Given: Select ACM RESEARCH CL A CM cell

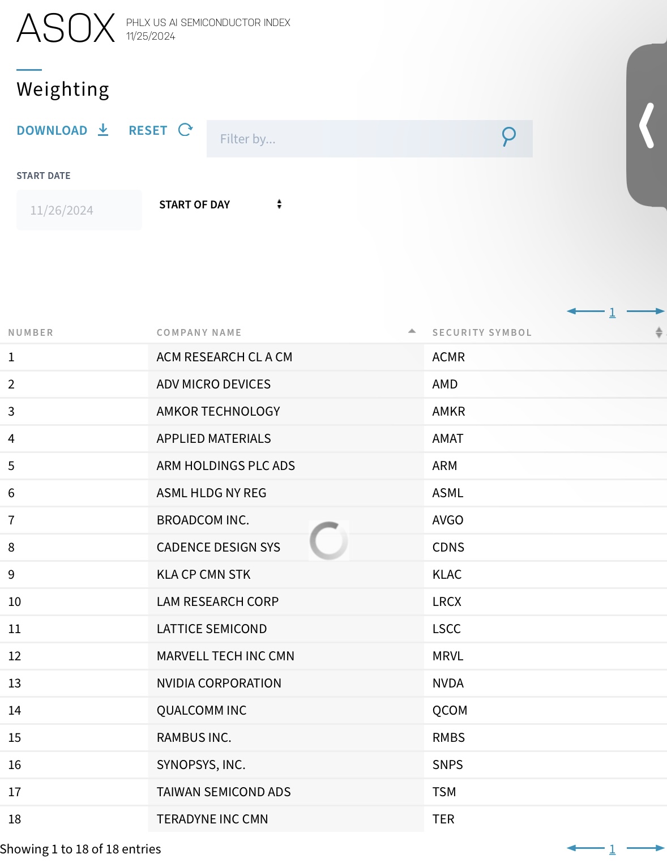Looking at the screenshot, I should (286, 357).
